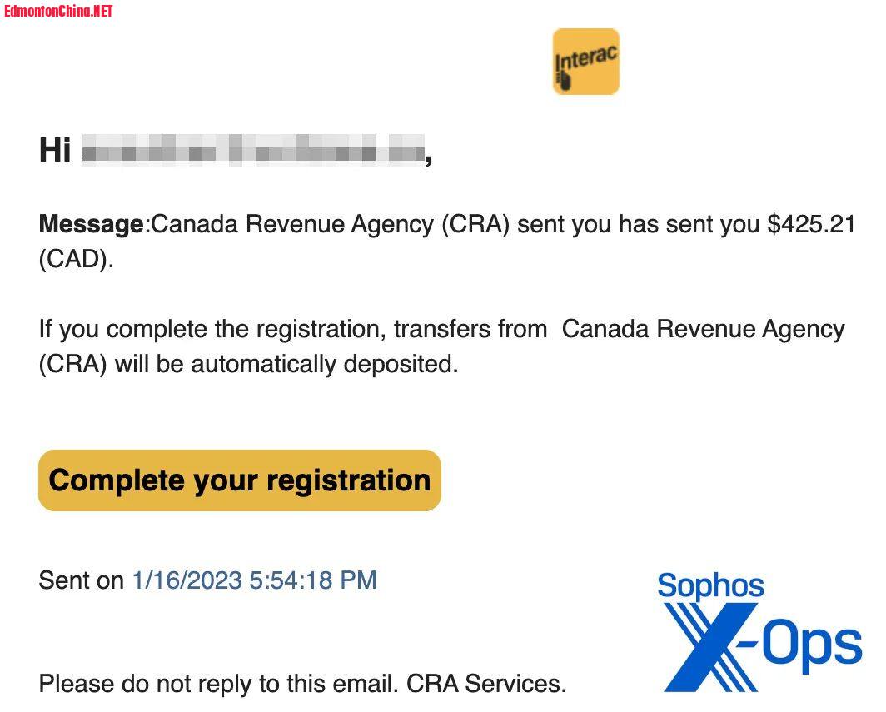886x712 pixels.
Task: Click the (CAD). currency text
Action: (77, 259)
